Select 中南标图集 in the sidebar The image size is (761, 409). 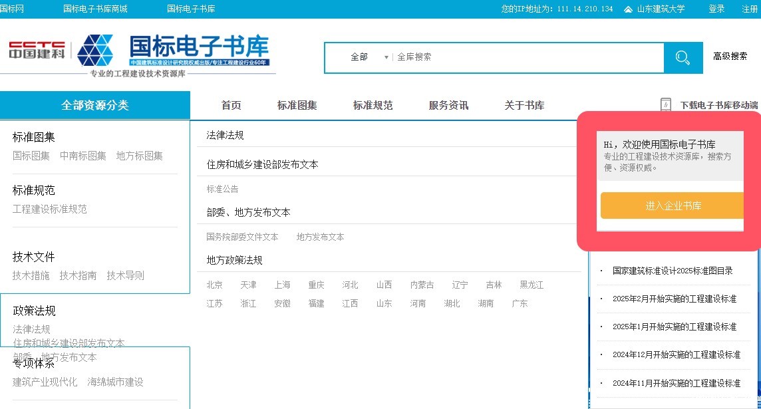pyautogui.click(x=82, y=156)
